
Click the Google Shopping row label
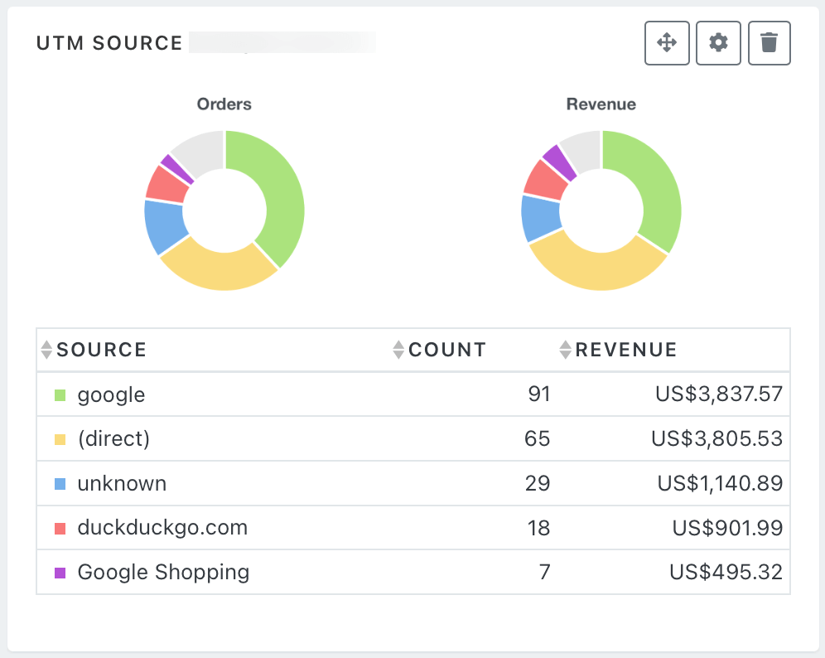[x=163, y=573]
